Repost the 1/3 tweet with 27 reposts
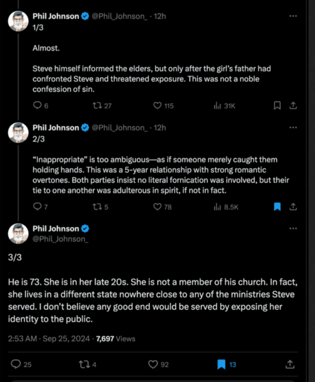Screen dimensions: 315x382 pyautogui.click(x=97, y=106)
